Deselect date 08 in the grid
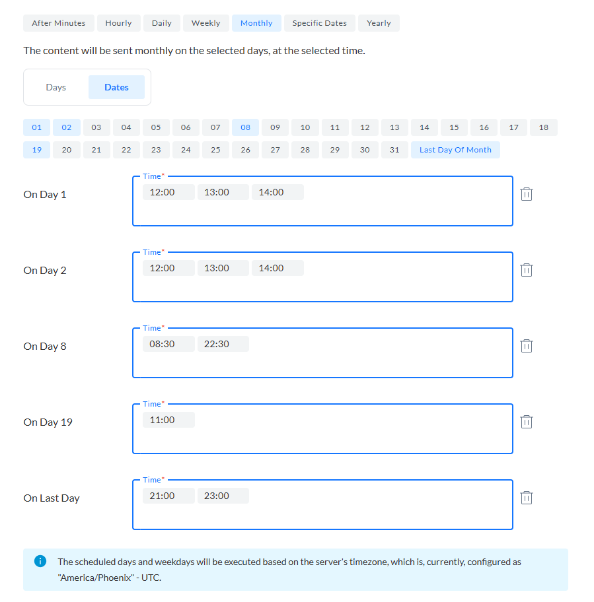 245,127
